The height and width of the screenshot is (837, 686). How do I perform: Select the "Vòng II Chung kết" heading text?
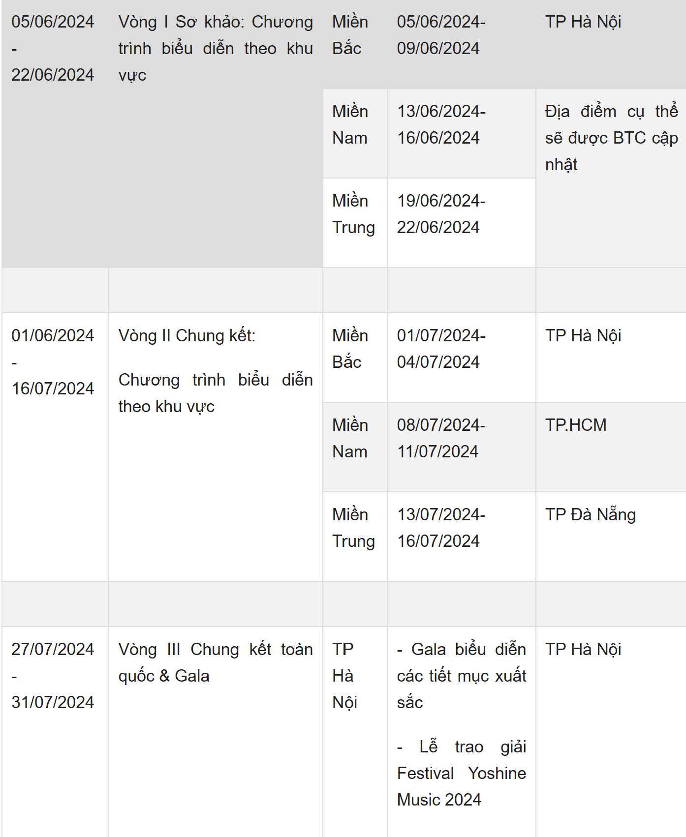(x=187, y=336)
